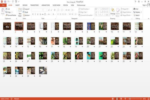The image size is (150, 100).
Task: Collapse the ribbon with arrow
Action: (x=148, y=19)
